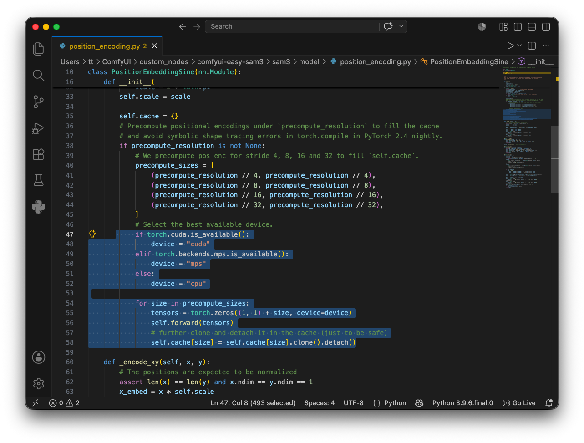Jump to sticky def __init__ line

[129, 82]
